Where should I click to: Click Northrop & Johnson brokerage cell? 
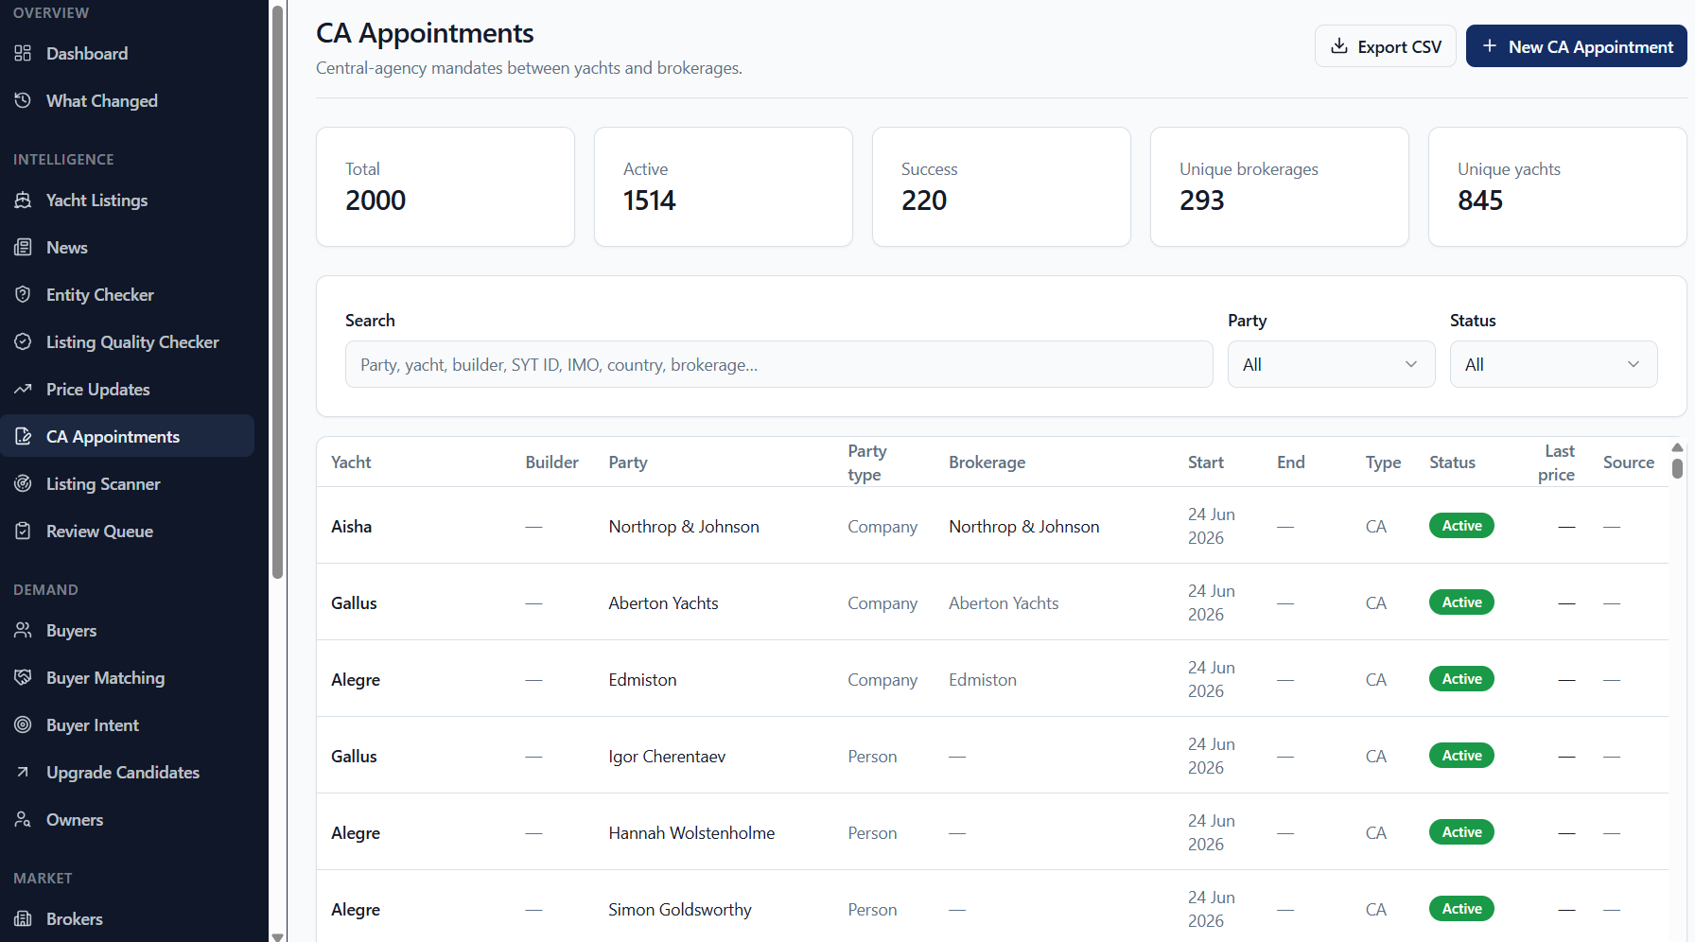(1023, 527)
